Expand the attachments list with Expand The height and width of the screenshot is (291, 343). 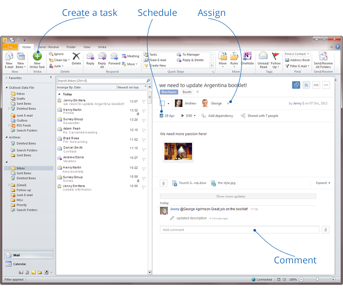click(x=323, y=183)
